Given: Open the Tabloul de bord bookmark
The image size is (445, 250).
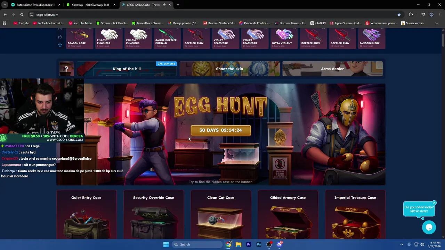Looking at the screenshot, I should pyautogui.click(x=49, y=23).
